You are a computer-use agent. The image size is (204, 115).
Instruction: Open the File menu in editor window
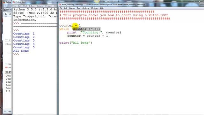coord(61,8)
